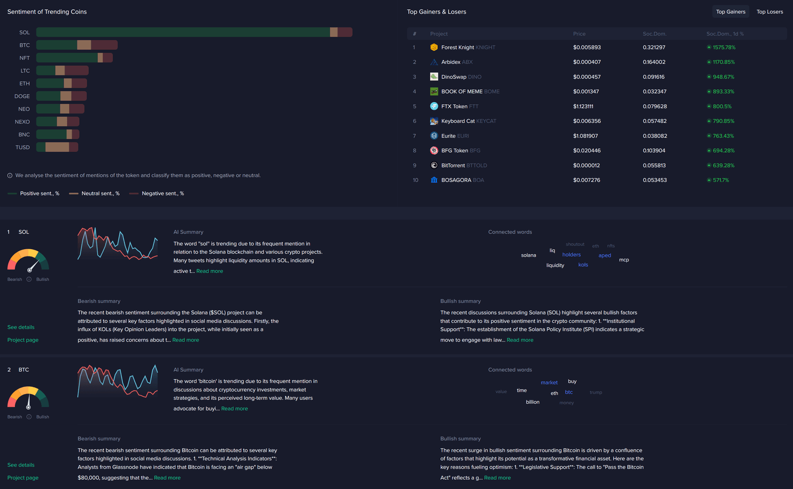793x489 pixels.
Task: Open See details link for SOL
Action: pyautogui.click(x=21, y=327)
